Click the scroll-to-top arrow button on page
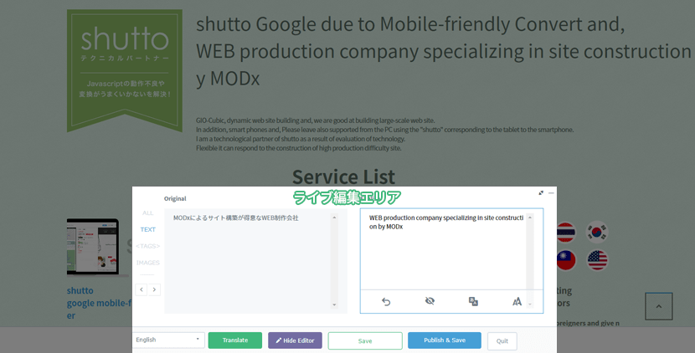The height and width of the screenshot is (353, 695). (x=659, y=306)
